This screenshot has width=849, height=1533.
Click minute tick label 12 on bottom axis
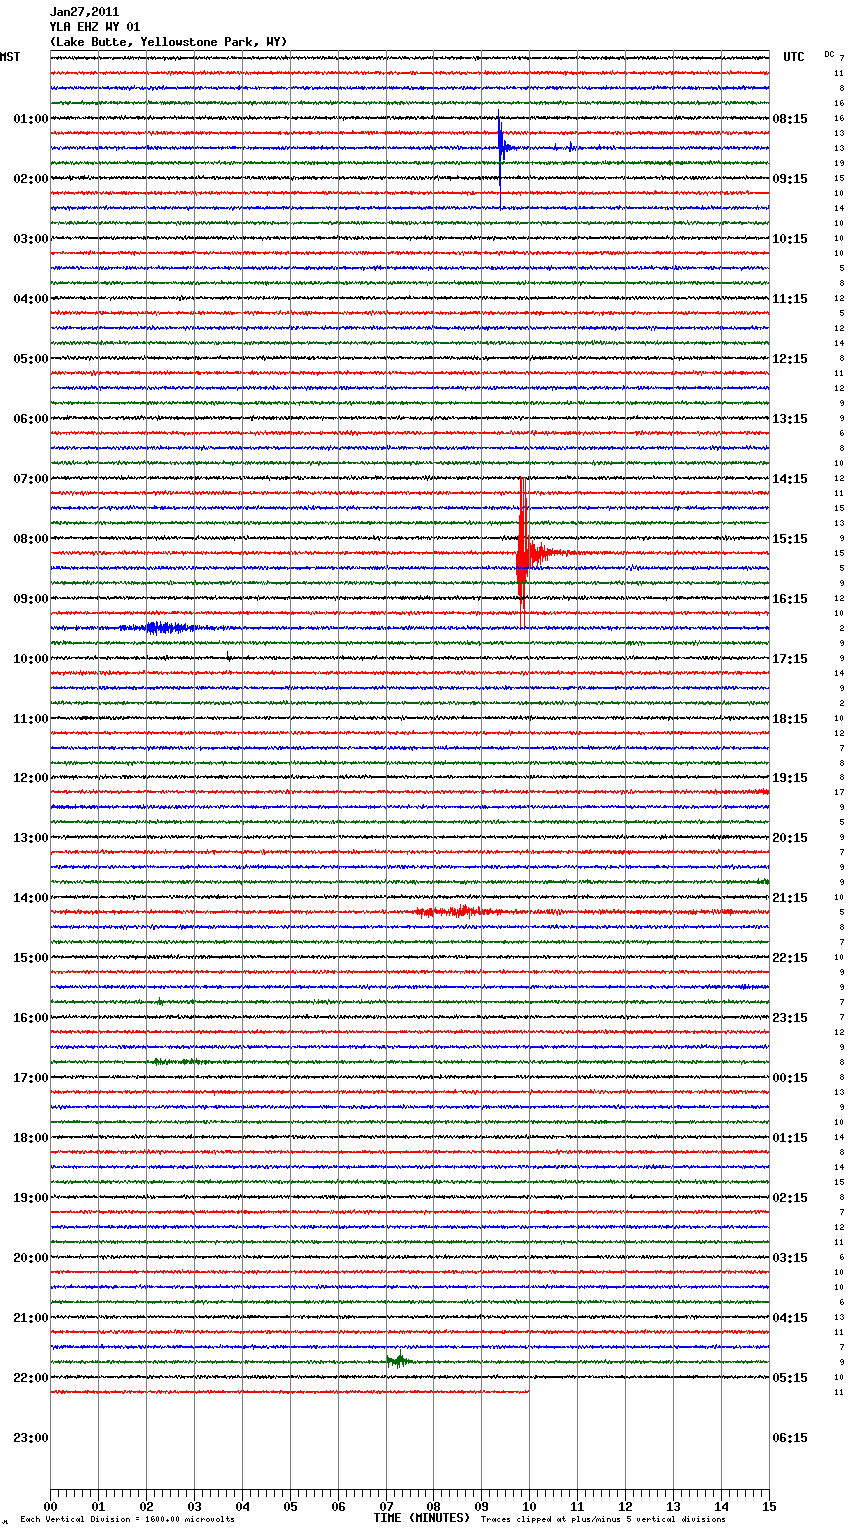click(625, 1506)
